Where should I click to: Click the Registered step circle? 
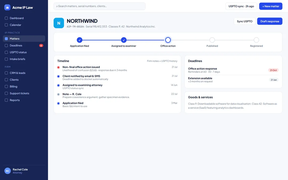click(x=257, y=40)
